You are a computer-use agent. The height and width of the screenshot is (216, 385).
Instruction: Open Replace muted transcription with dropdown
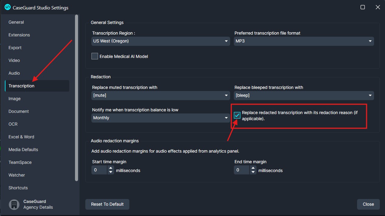[x=161, y=96]
